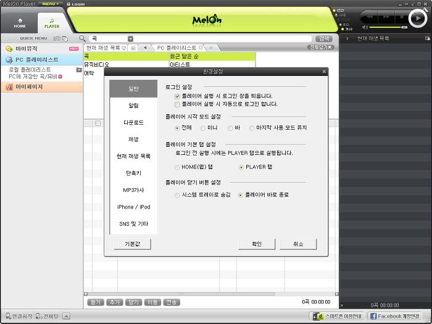Enable automatic login on player start
The image size is (432, 324).
pyautogui.click(x=177, y=104)
